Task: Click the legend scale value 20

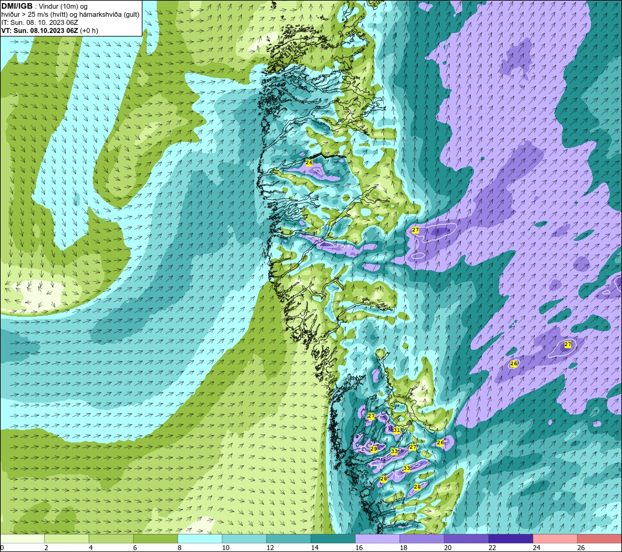Action: [448, 548]
